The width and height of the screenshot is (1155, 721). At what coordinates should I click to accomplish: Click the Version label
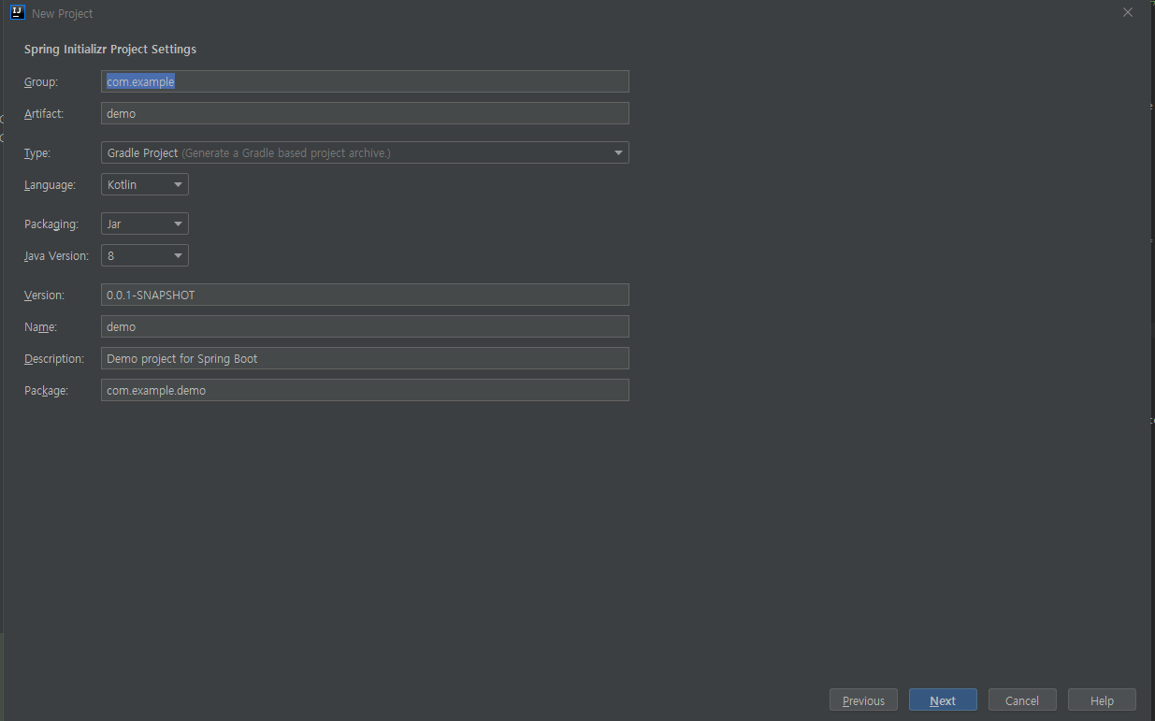click(x=44, y=296)
